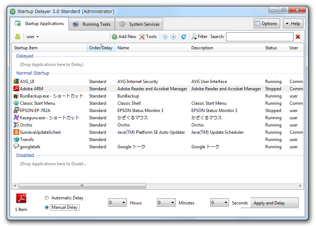Click the large Adobe PDF icon in bottom panel
316x228 pixels.
coord(21,198)
